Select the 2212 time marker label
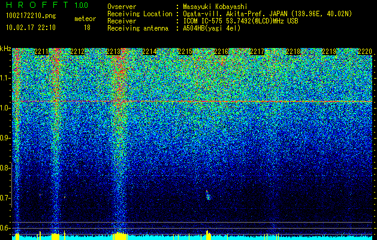This screenshot has height=240, width=377. [x=77, y=52]
